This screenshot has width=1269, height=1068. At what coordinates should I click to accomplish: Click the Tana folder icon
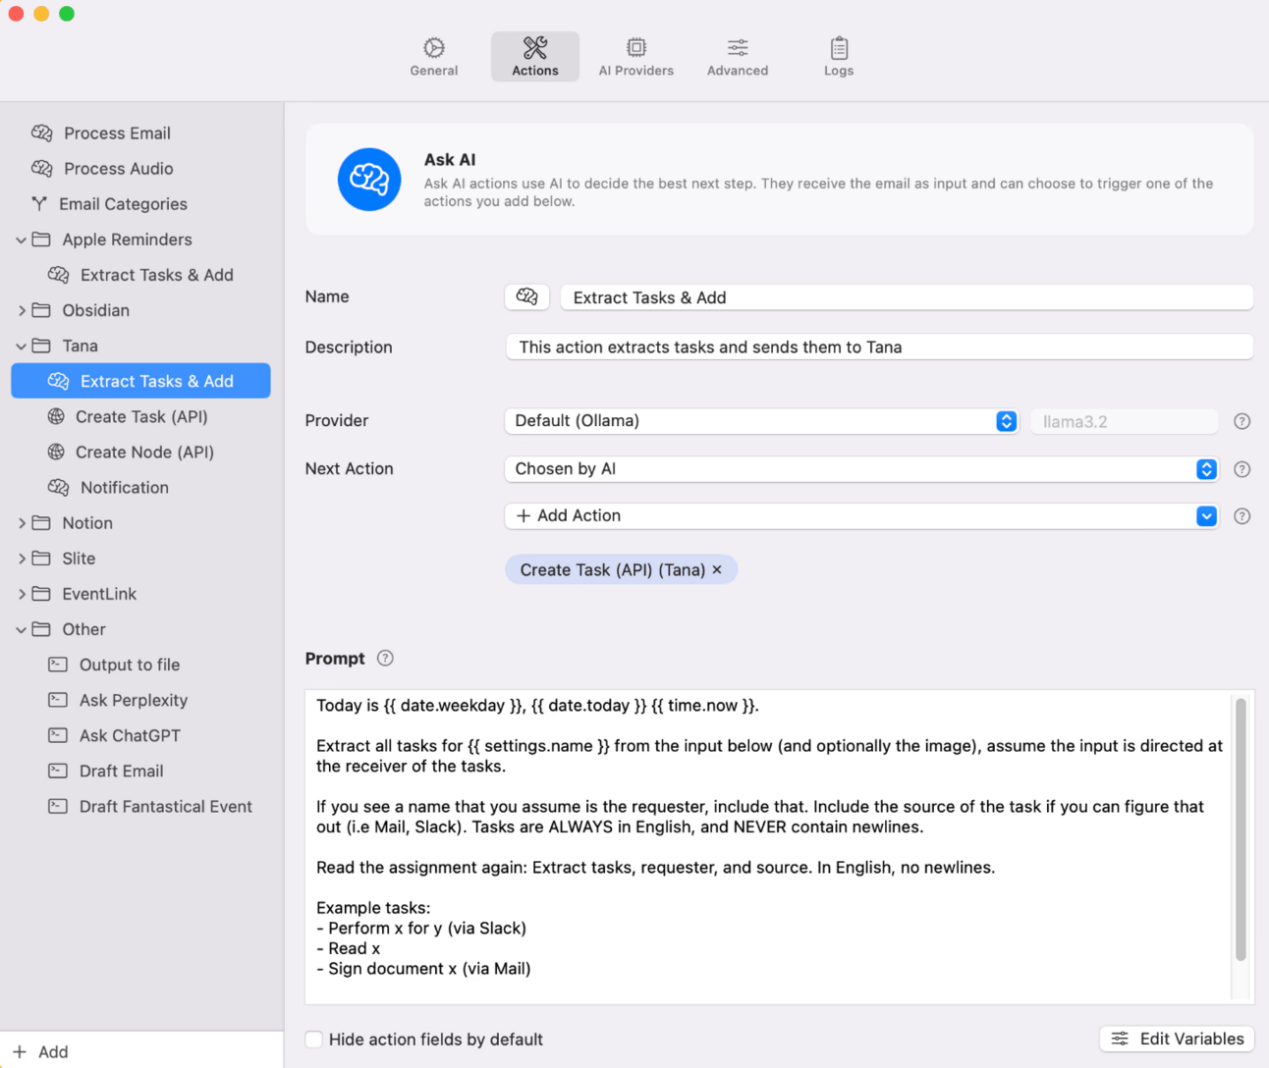41,346
